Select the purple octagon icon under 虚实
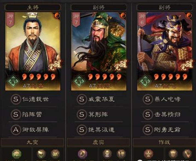Viewport: 196px width, 161px height. click(82, 154)
